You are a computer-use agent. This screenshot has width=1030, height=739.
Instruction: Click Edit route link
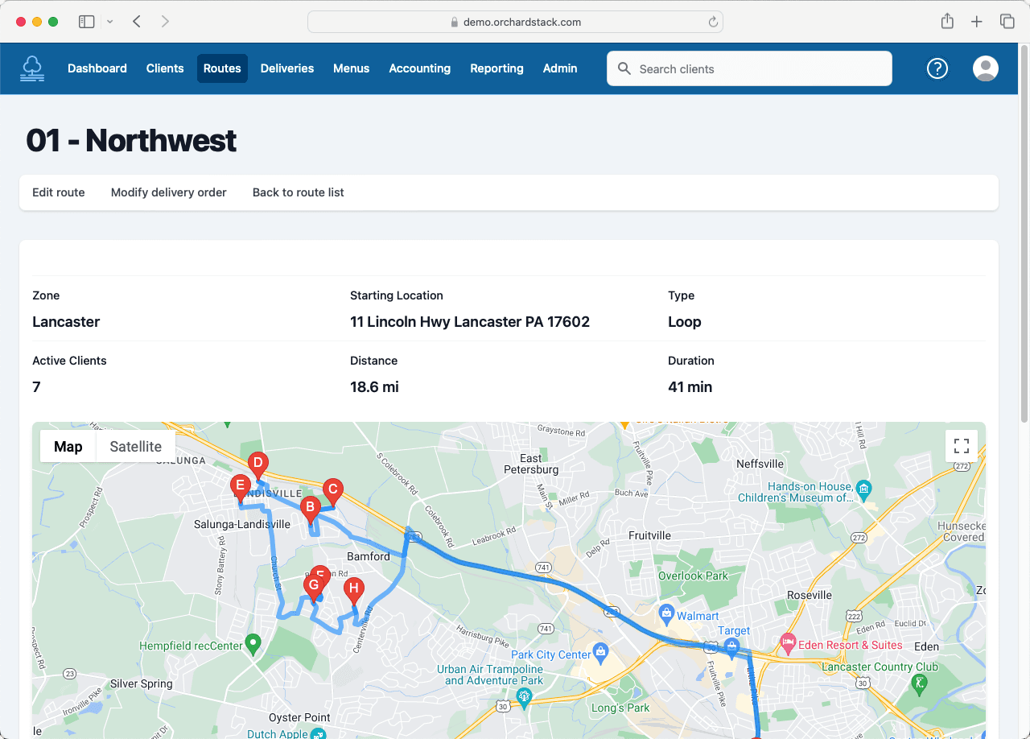coord(59,192)
